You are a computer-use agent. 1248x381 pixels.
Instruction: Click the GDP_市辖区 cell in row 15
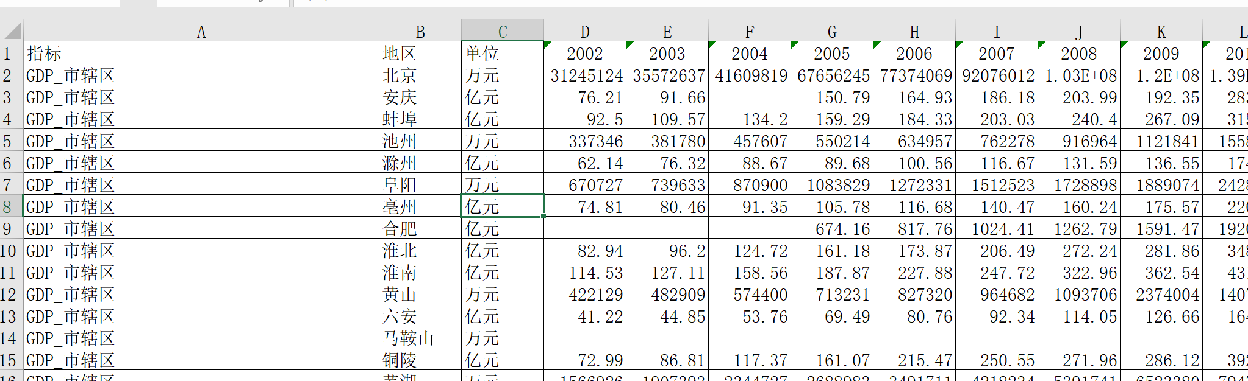click(201, 360)
